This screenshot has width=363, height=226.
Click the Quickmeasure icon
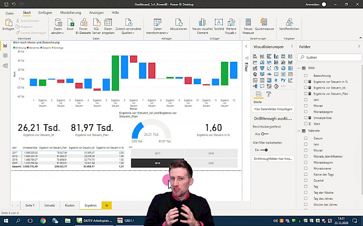coord(264,23)
